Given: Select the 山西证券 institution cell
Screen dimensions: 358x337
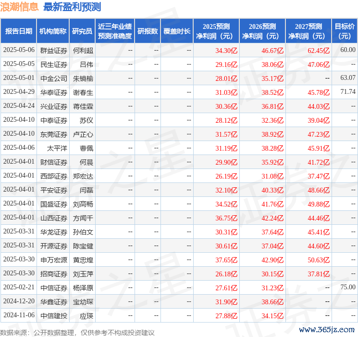Looking at the screenshot, I should (x=54, y=218).
